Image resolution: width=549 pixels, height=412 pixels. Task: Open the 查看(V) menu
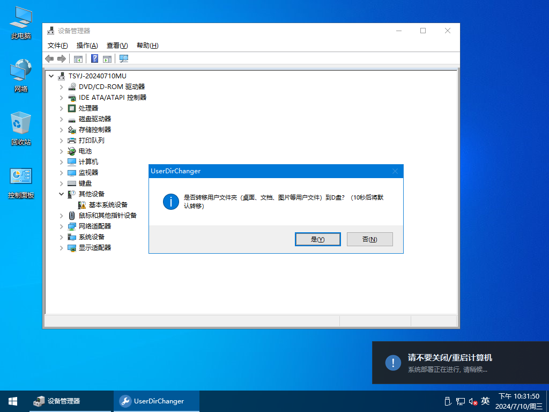point(117,46)
